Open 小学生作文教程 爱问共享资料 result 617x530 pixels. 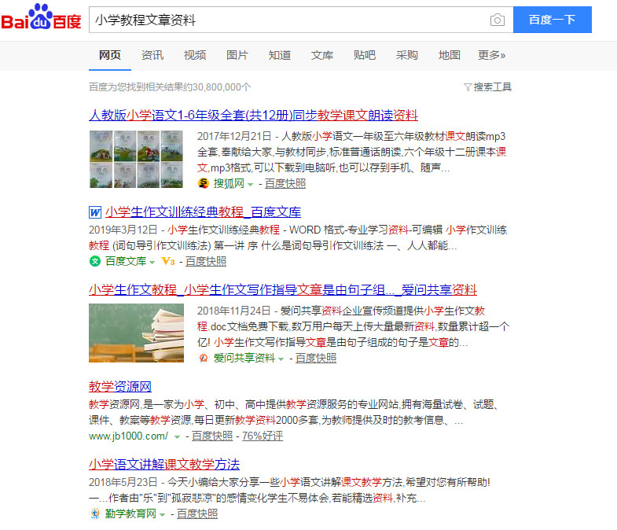pos(283,290)
